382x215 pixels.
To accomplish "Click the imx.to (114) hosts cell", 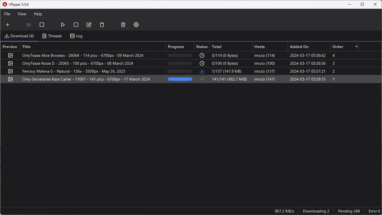I will [x=264, y=55].
